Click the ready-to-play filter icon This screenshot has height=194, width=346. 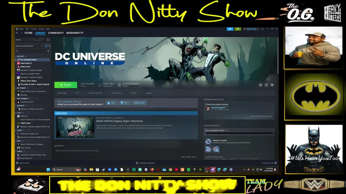(49, 46)
